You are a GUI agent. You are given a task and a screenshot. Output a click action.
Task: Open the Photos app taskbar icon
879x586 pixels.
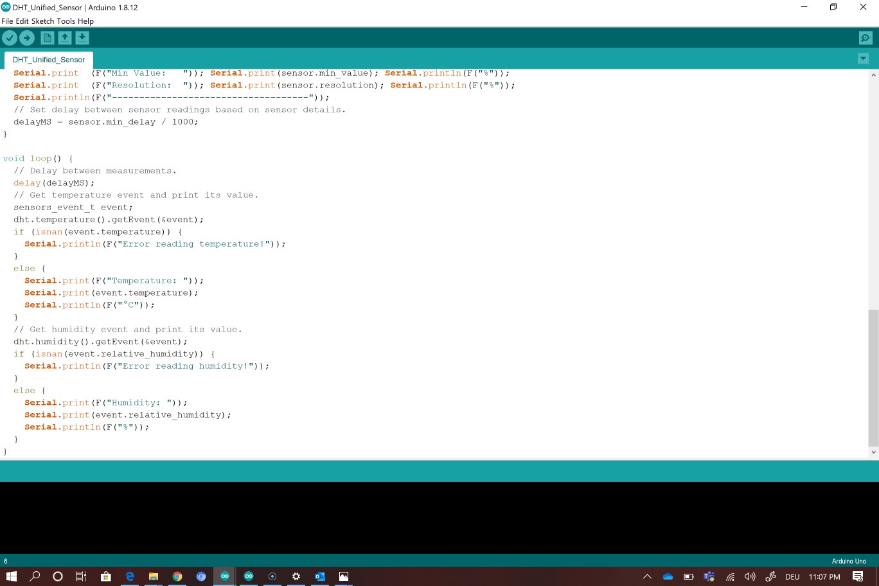(x=344, y=576)
